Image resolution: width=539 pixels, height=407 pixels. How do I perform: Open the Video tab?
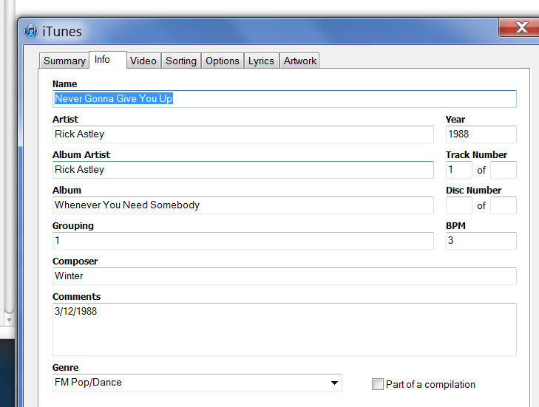click(x=143, y=61)
